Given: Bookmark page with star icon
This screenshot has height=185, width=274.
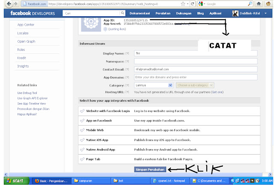Looking at the screenshot, I should [183, 4].
